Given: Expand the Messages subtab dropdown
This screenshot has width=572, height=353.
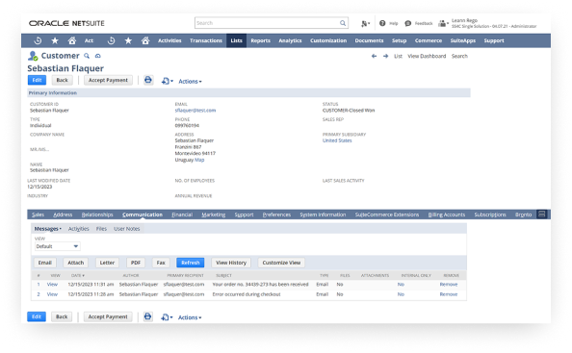Looking at the screenshot, I should point(48,229).
